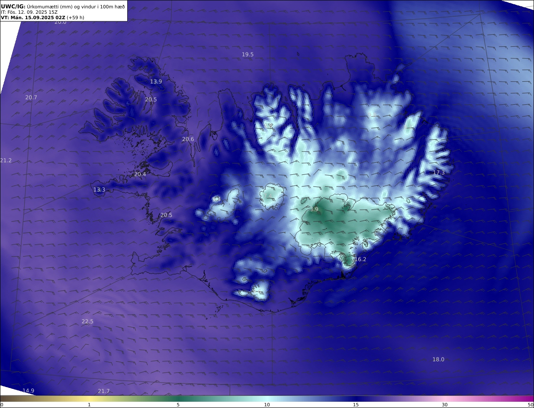The height and width of the screenshot is (408, 534).
Task: Click the '21.7' value near the bottom edge
Action: [104, 391]
